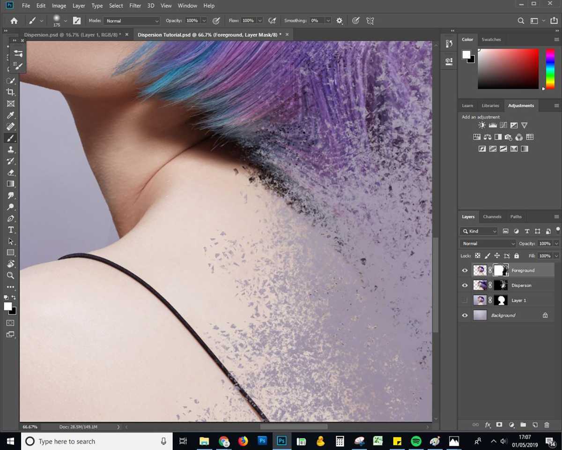562x450 pixels.
Task: Open the Kind filter dropdown in Layers panel
Action: tap(479, 231)
